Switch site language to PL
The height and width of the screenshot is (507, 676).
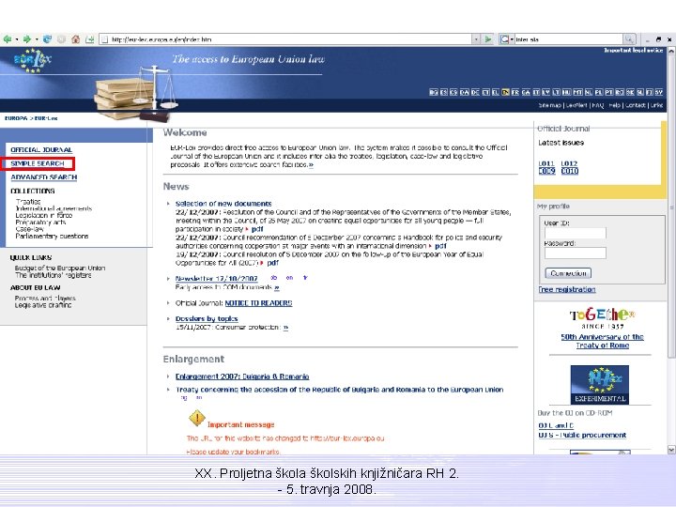pyautogui.click(x=599, y=92)
